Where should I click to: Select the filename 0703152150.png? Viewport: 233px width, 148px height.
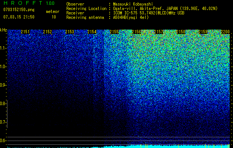click(x=19, y=10)
